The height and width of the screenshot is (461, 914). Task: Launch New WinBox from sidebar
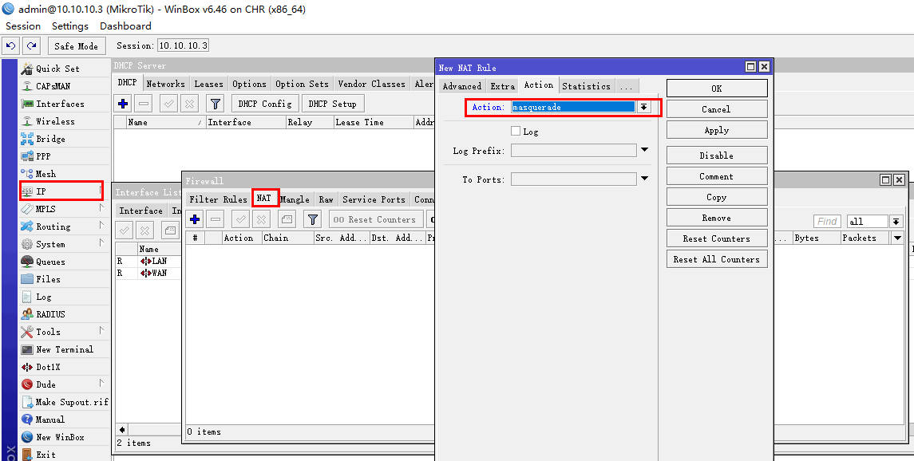coord(60,436)
